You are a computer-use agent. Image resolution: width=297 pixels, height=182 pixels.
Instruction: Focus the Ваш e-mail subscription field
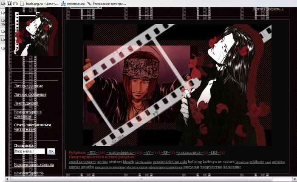(30, 151)
